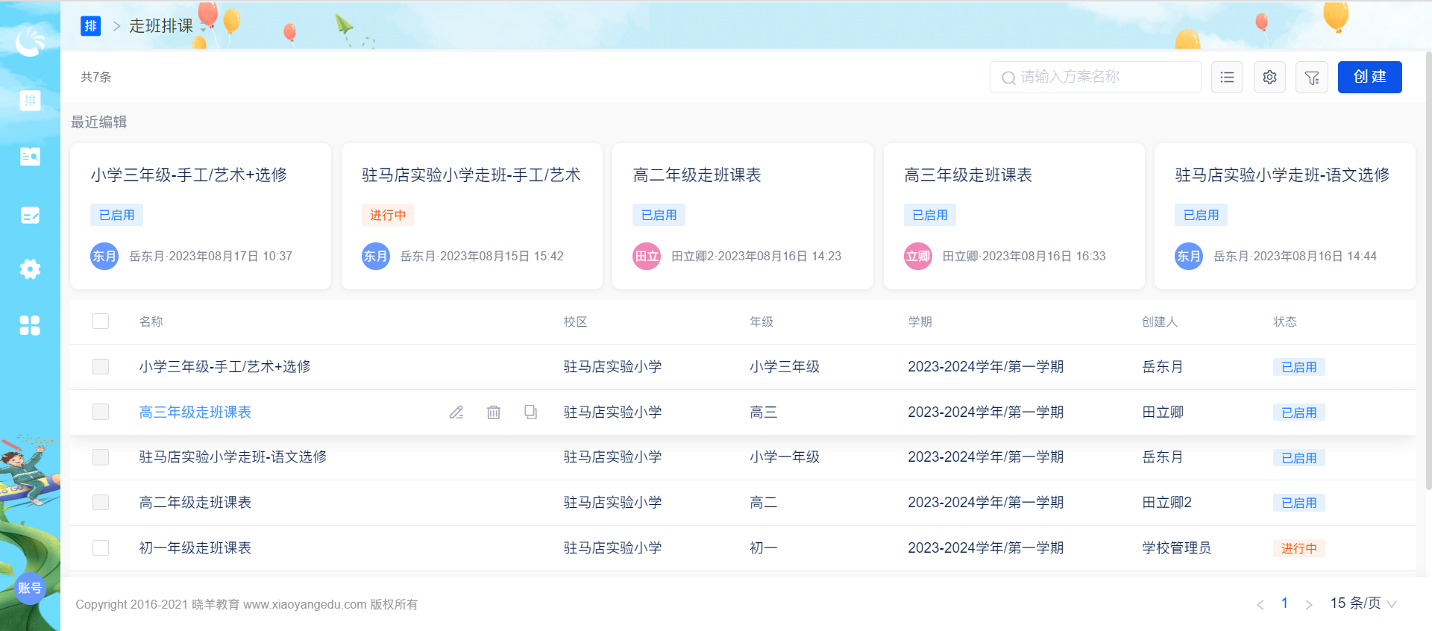The height and width of the screenshot is (631, 1432).
Task: Click the 东月 avatar on the 小学三年级 card
Action: 104,256
